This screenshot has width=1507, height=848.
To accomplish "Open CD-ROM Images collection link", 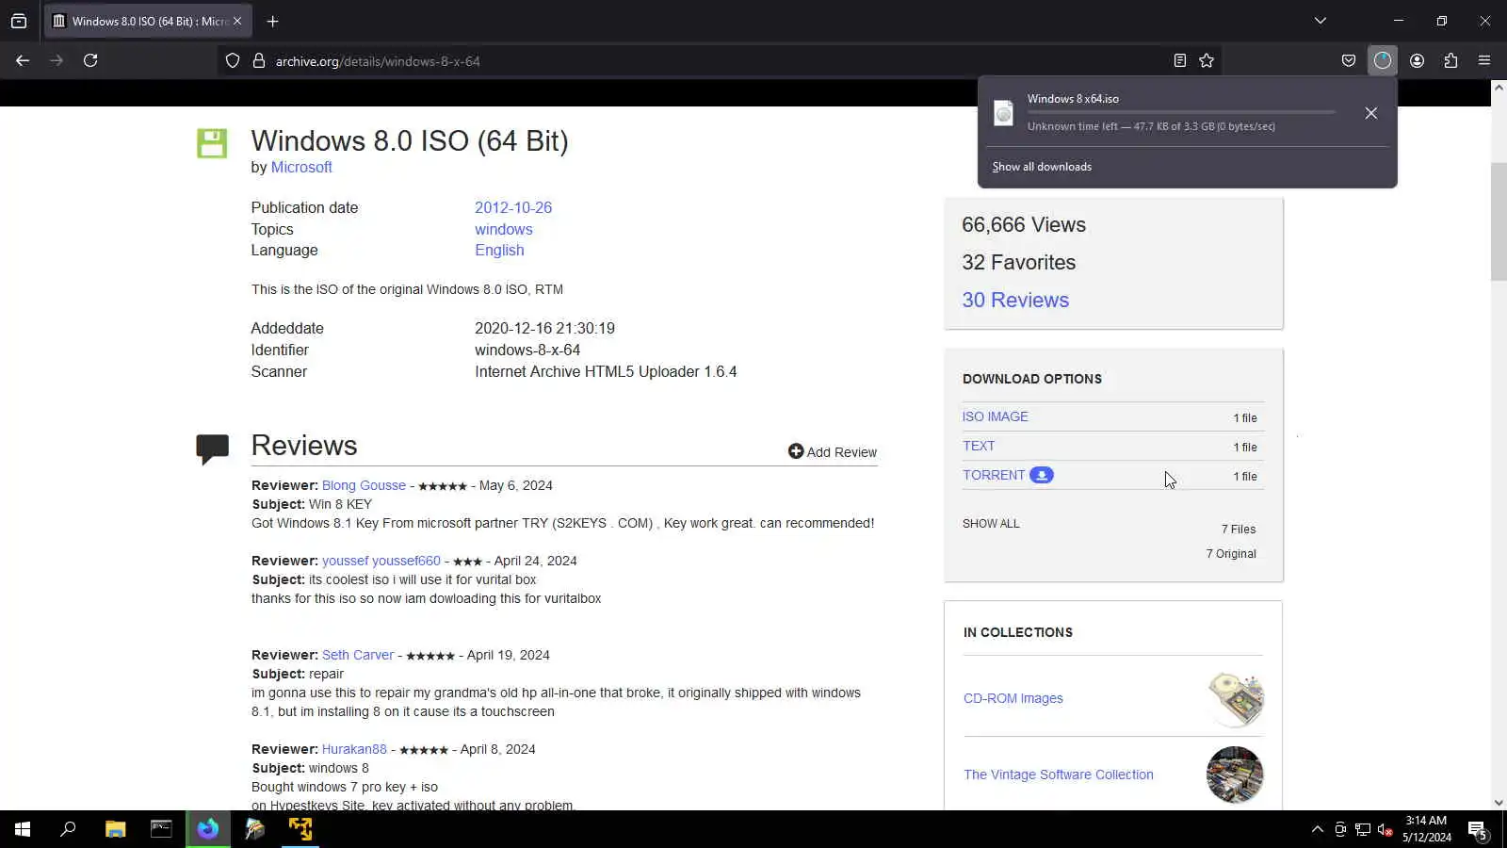I will (1013, 698).
